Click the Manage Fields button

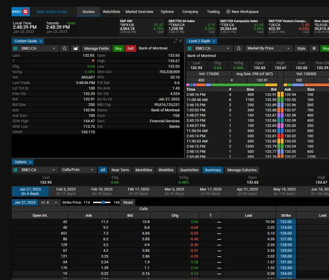[96, 48]
